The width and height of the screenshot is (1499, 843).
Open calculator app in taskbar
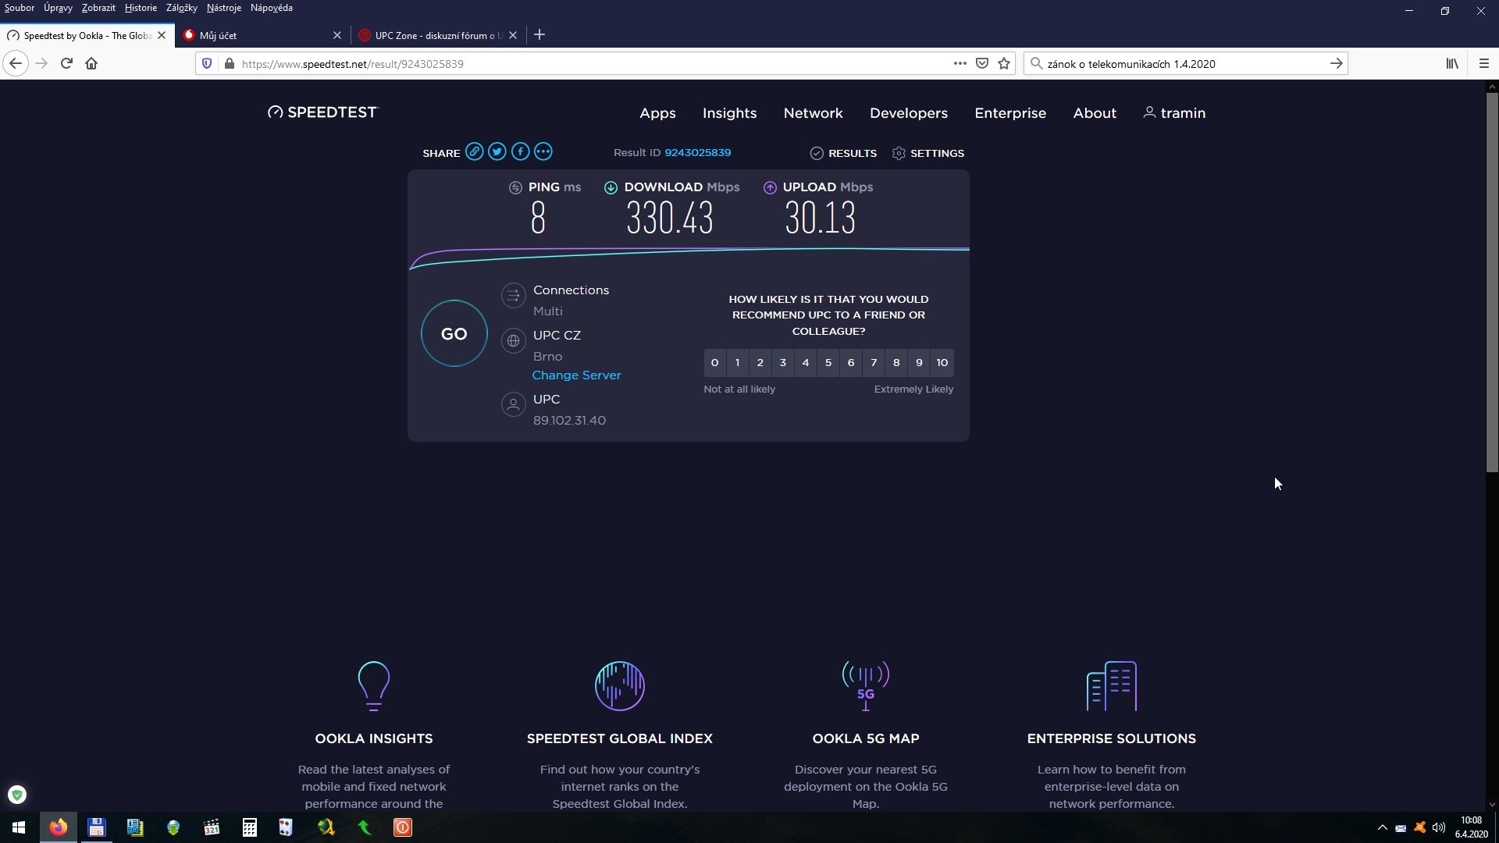click(249, 827)
